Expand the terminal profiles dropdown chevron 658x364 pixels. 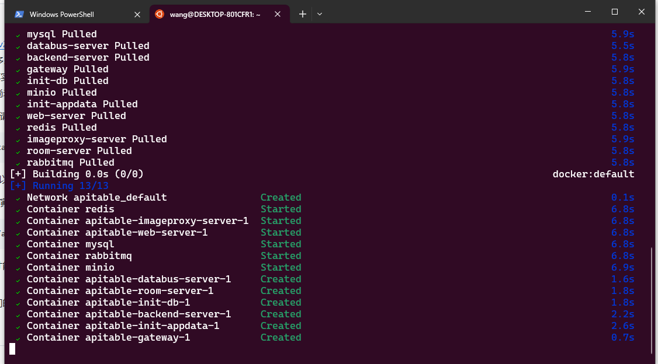point(320,14)
